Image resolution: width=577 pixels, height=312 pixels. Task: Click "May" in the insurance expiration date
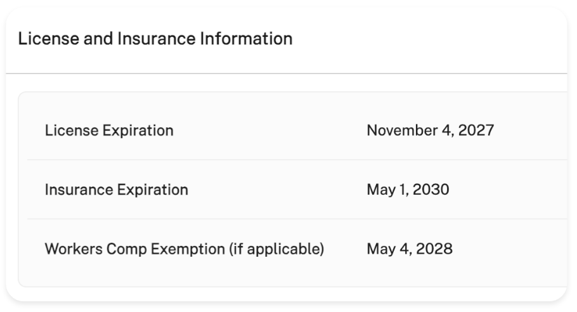point(380,190)
